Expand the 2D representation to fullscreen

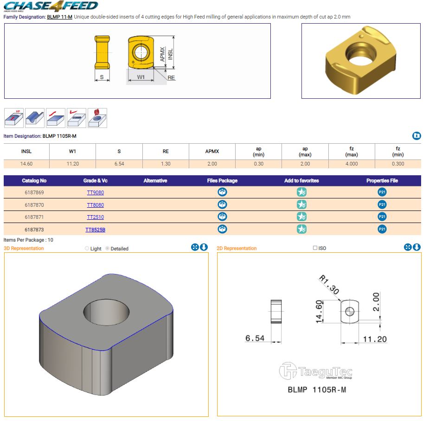(x=408, y=247)
